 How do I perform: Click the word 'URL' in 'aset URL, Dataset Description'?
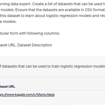(12, 45)
